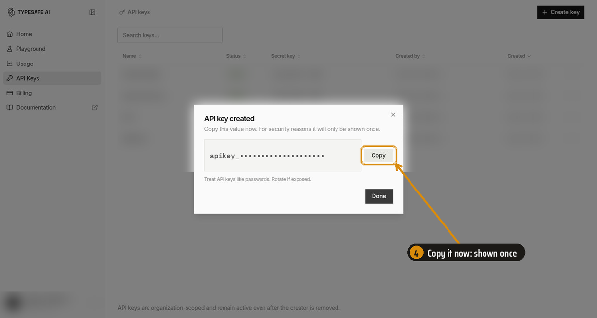Click the API Keys key icon

(x=10, y=78)
